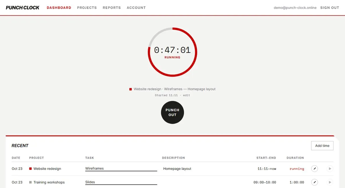345x188 pixels.
Task: Click the Wireframes task field
Action: [x=121, y=168]
